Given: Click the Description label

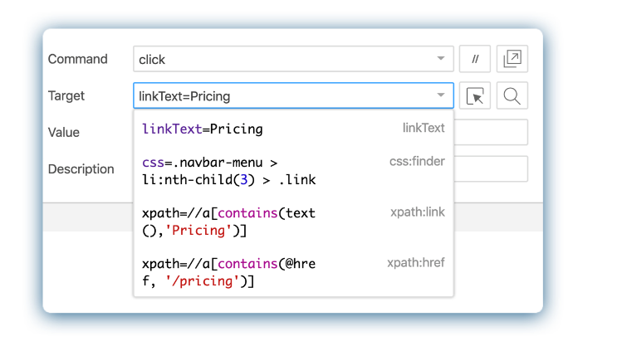Looking at the screenshot, I should click(x=81, y=168).
